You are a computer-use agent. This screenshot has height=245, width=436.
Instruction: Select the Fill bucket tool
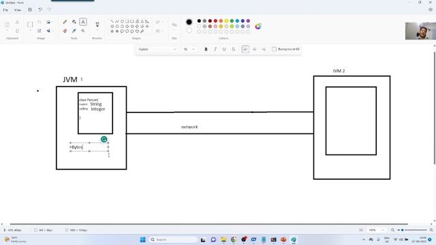74,22
